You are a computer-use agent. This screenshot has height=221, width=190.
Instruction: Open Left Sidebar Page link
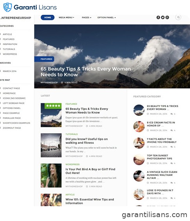pyautogui.click(x=14, y=103)
